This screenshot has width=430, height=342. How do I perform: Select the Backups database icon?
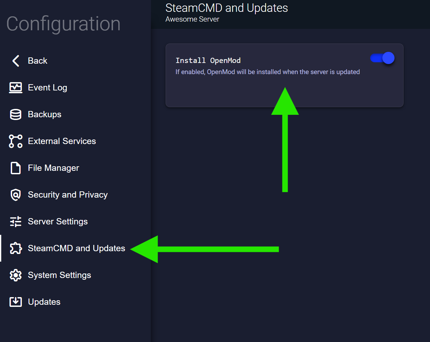point(16,114)
